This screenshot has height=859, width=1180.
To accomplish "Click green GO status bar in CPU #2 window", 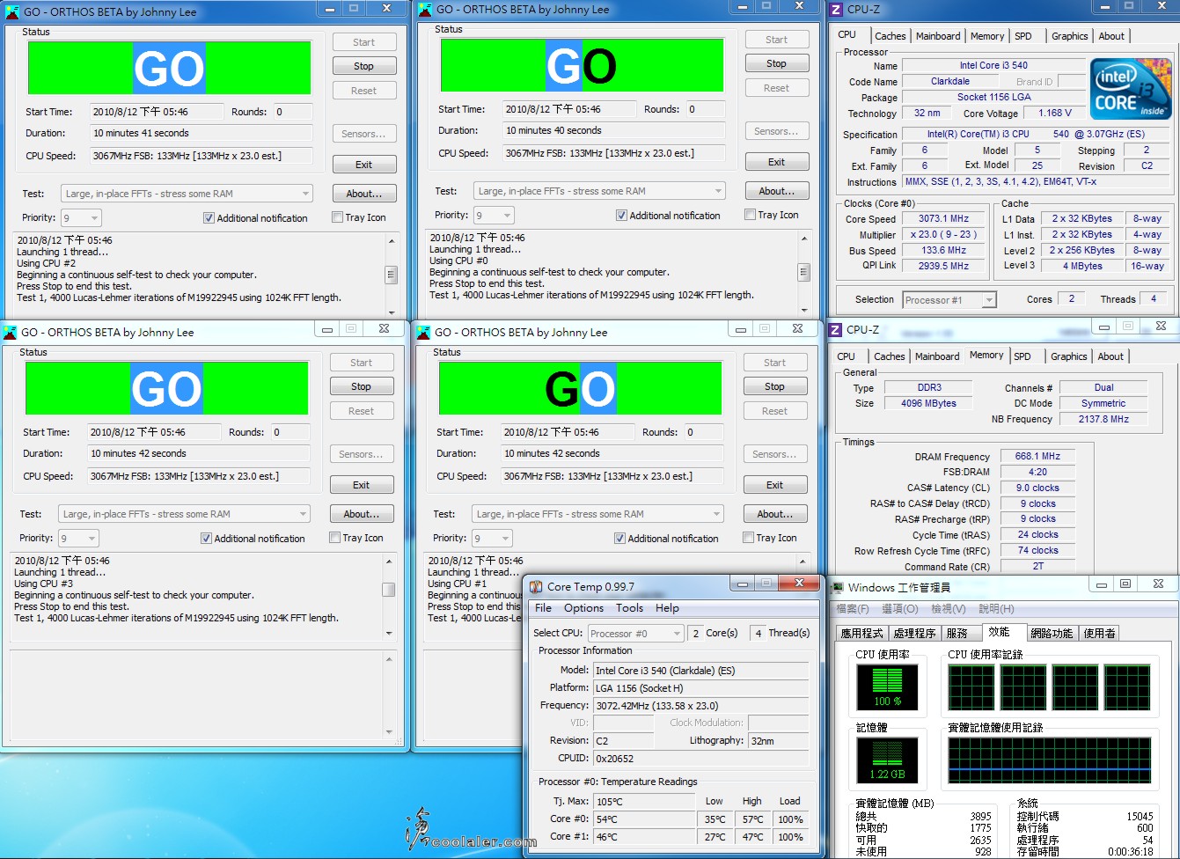I will (x=169, y=68).
